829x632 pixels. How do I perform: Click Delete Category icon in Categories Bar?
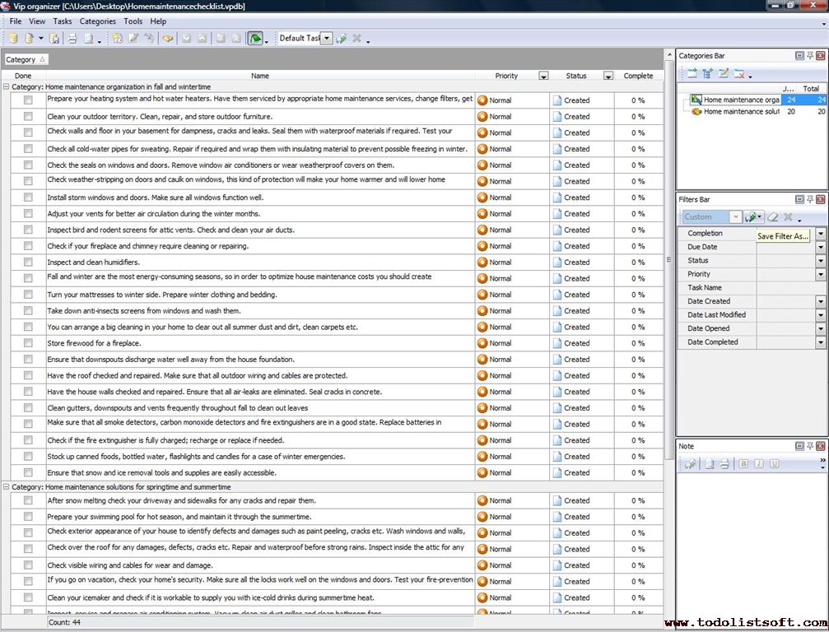(x=739, y=74)
